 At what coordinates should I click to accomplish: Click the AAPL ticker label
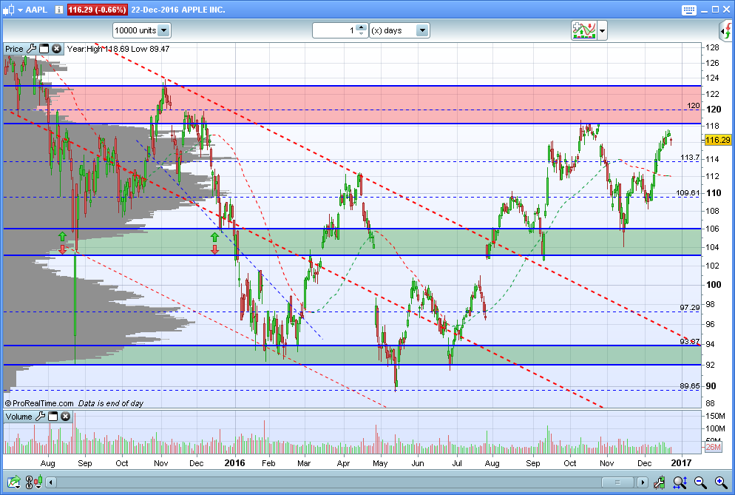pos(36,10)
